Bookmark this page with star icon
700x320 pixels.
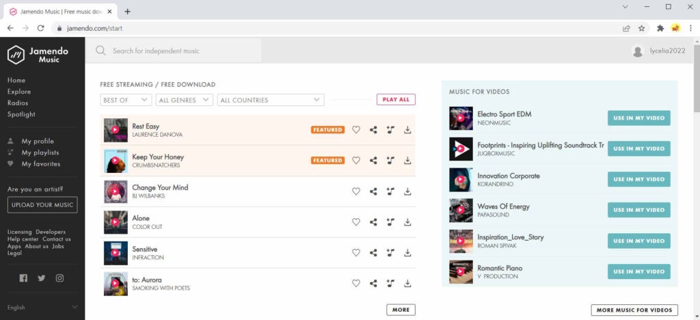(x=641, y=28)
